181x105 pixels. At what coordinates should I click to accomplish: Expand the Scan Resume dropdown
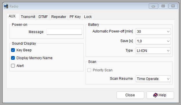[153, 79]
